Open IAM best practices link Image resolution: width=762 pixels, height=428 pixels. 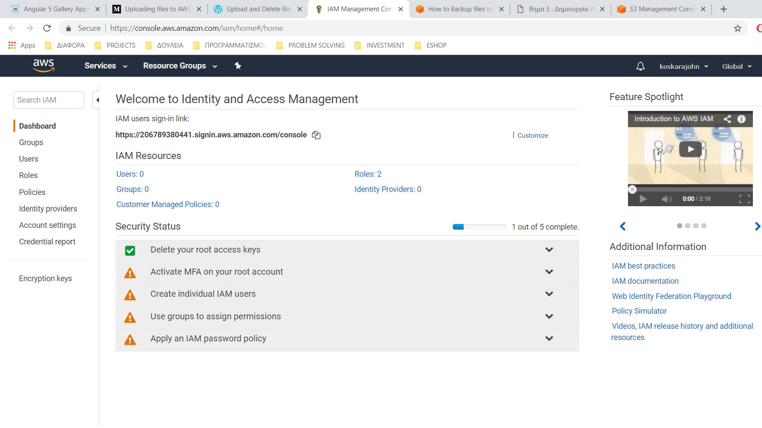644,266
